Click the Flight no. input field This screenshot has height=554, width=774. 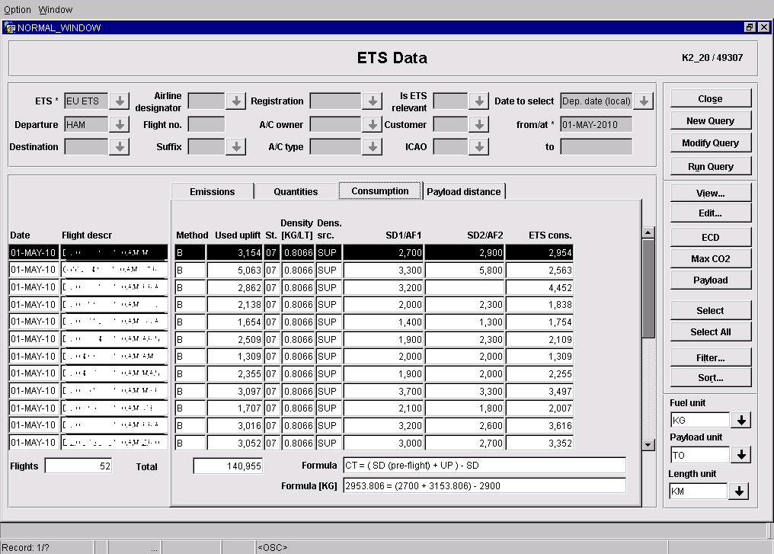point(206,124)
